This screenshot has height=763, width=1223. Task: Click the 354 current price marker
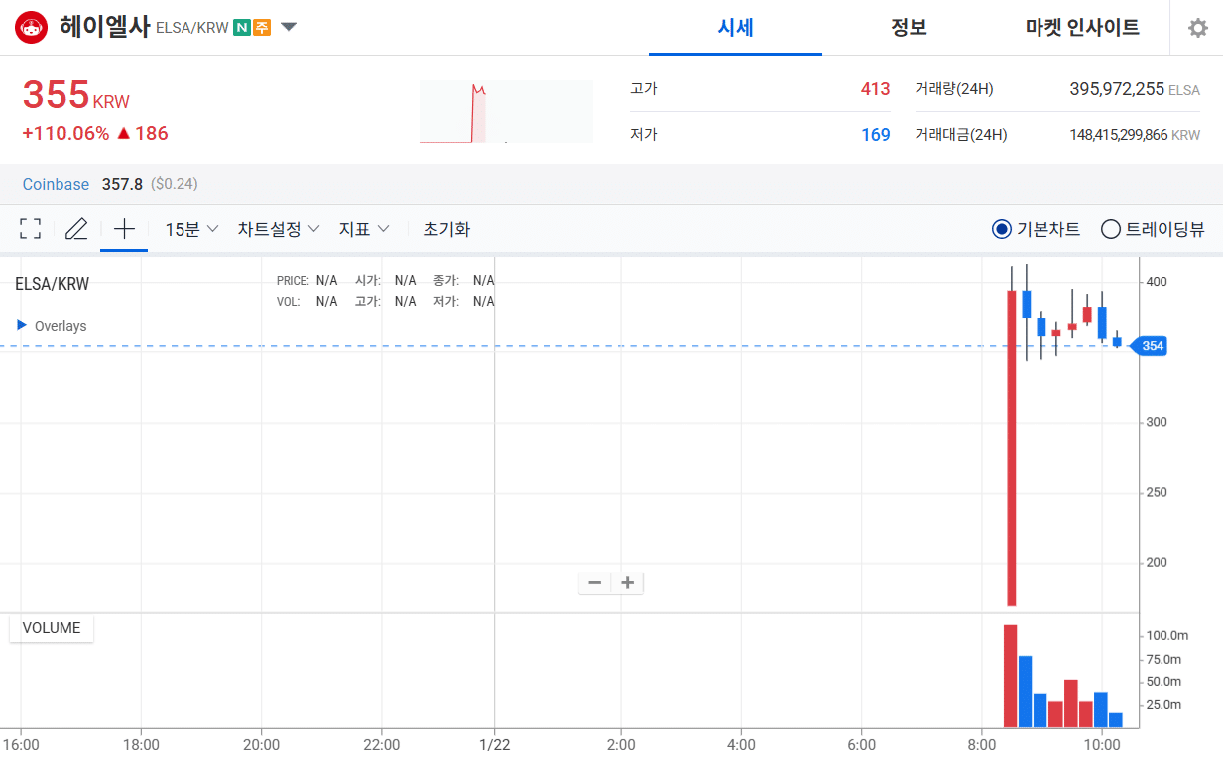[1151, 346]
